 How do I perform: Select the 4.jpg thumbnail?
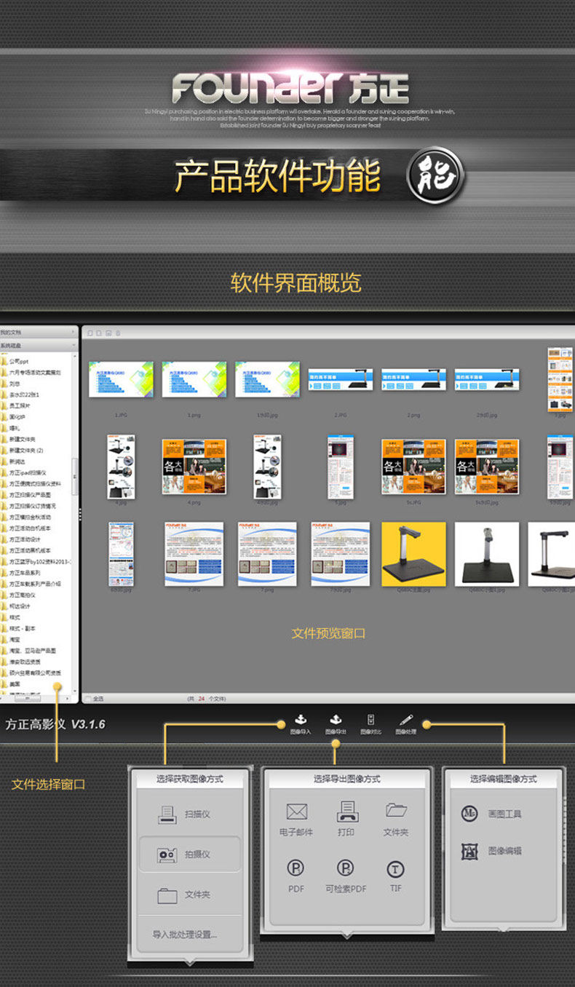pyautogui.click(x=121, y=467)
